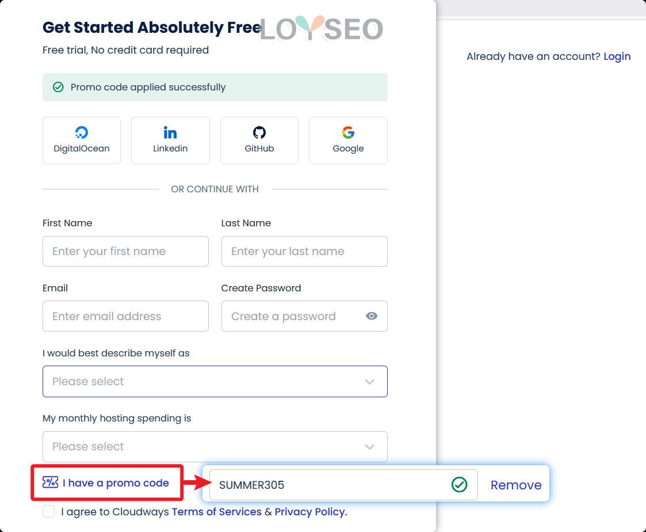Click the First Name input field
This screenshot has width=646, height=532.
pyautogui.click(x=125, y=251)
